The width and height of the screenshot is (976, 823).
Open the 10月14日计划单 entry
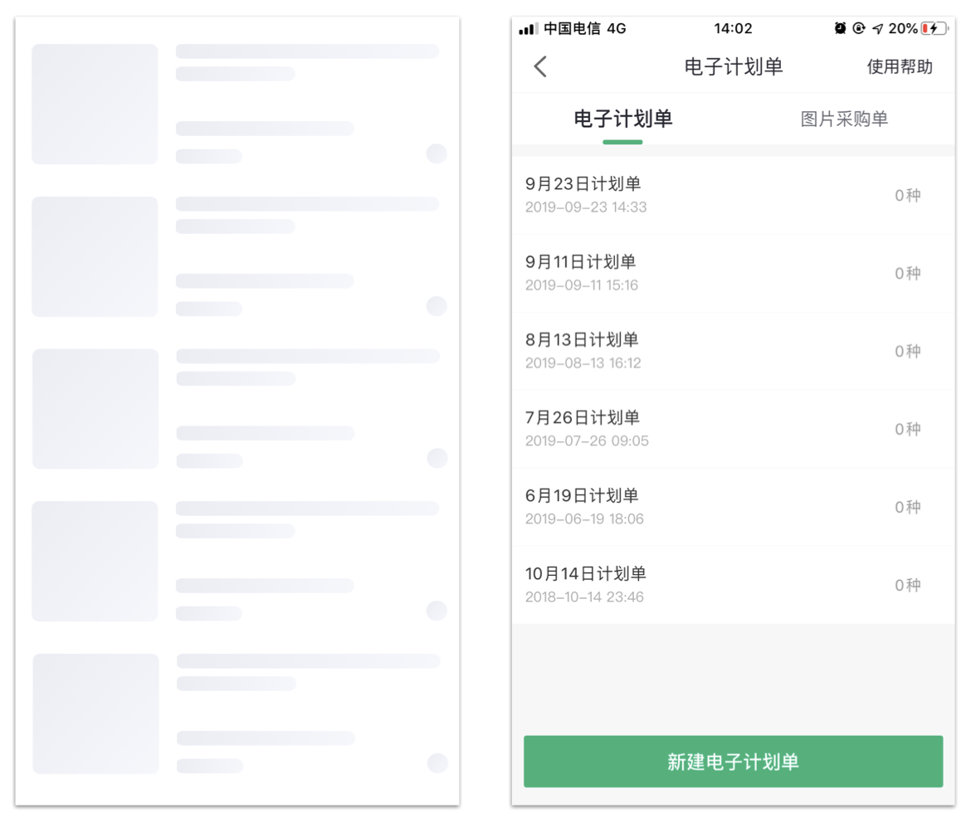pyautogui.click(x=734, y=586)
